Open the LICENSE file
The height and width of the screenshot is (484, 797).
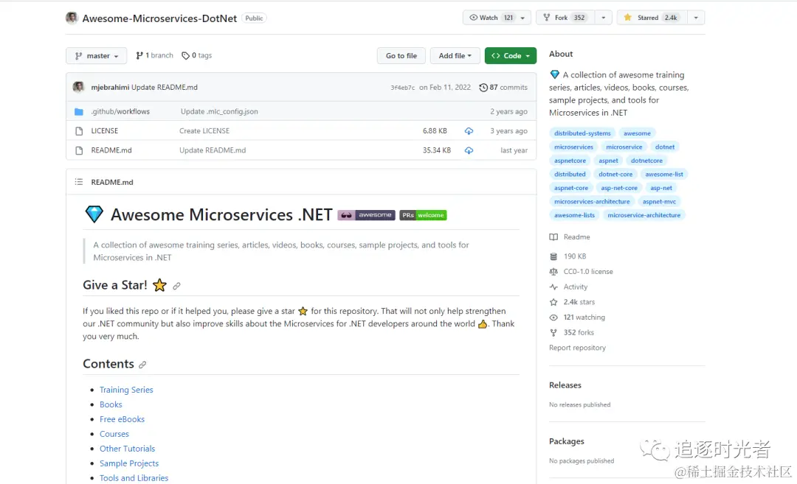point(105,131)
